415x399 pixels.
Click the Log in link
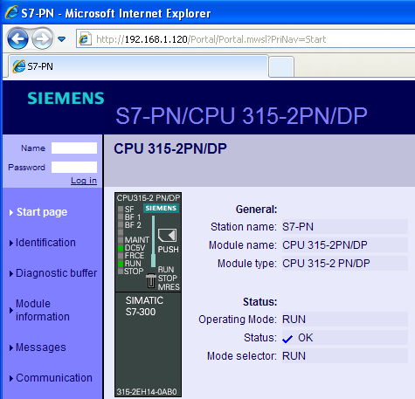click(84, 181)
